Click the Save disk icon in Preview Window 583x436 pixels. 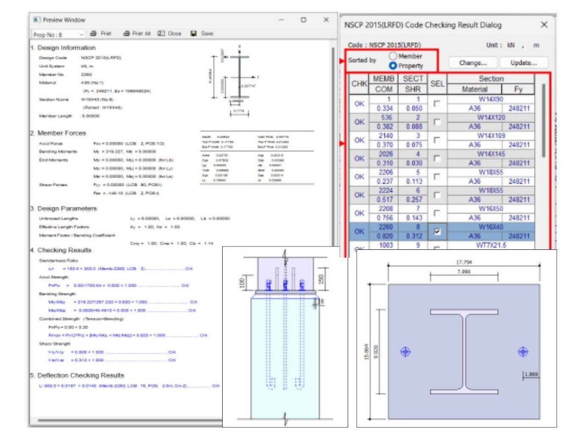point(194,34)
